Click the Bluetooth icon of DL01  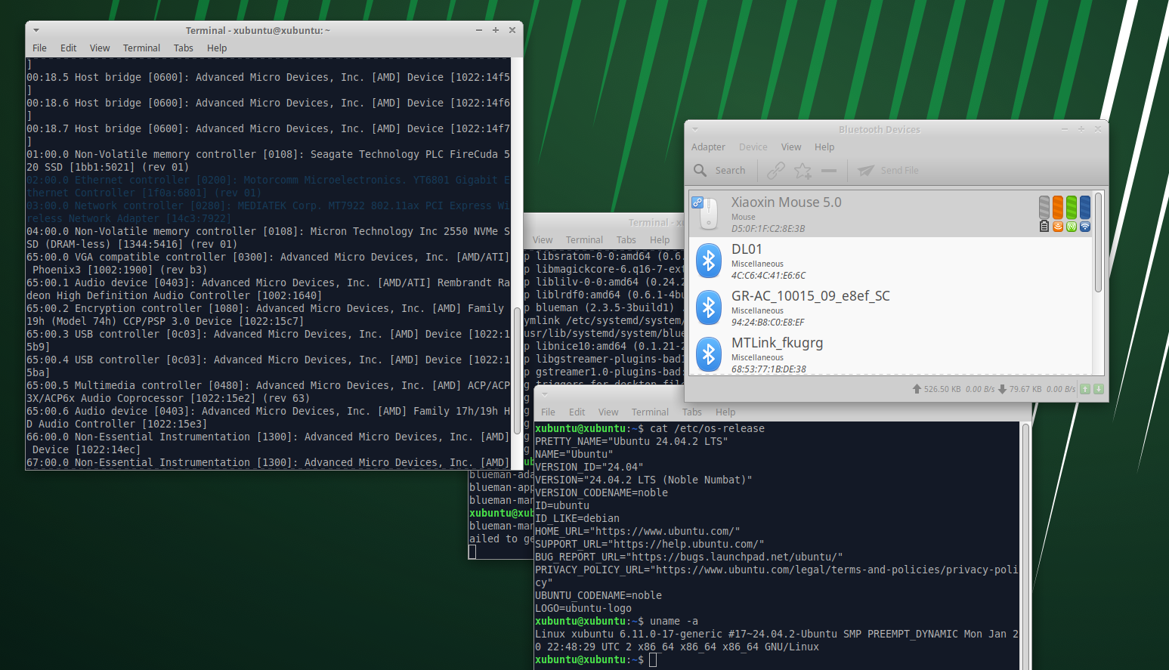(709, 261)
